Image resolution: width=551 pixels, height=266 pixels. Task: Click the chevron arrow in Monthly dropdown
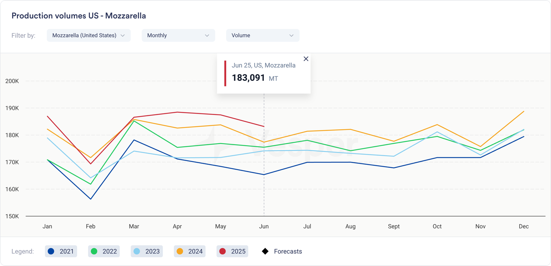(207, 35)
